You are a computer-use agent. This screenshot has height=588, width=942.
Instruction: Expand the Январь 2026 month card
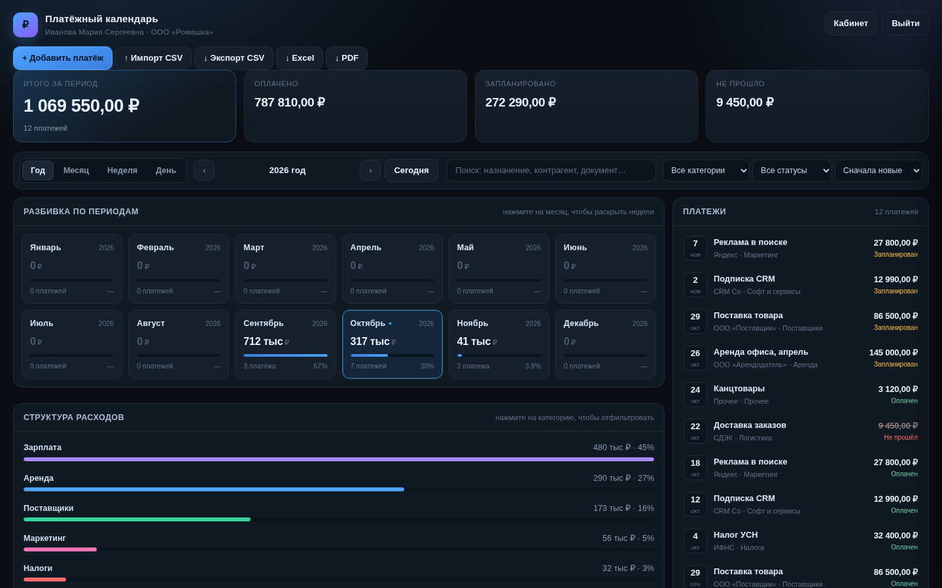point(72,269)
